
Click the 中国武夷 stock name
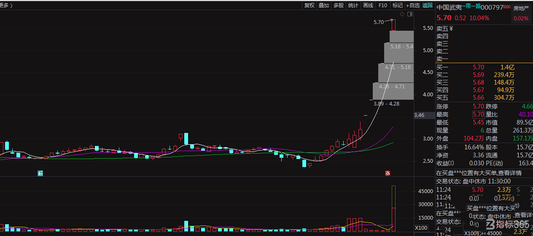[449, 7]
